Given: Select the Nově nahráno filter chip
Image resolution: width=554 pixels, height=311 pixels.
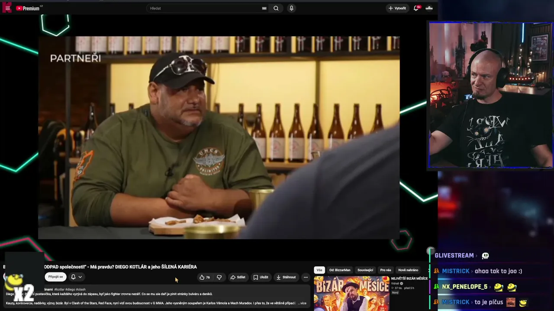Looking at the screenshot, I should coord(408,270).
